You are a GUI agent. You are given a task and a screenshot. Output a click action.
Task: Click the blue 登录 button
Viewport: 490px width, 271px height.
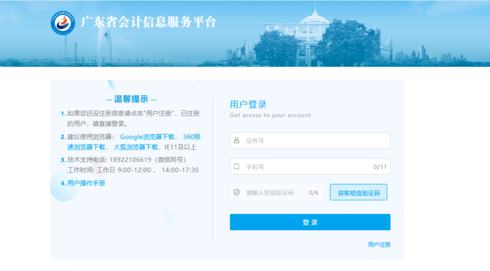click(x=310, y=222)
